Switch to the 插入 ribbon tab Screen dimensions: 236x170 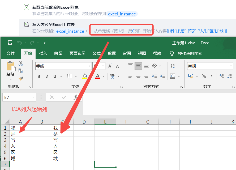[x=43, y=53]
